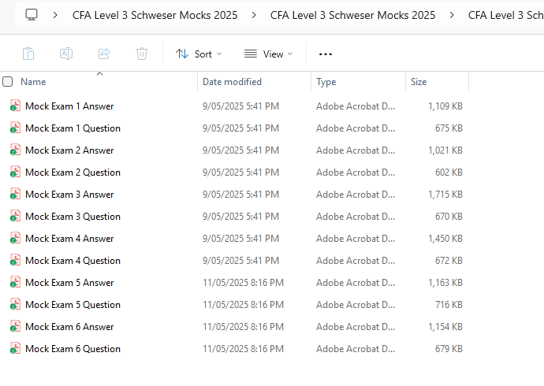Click the PDF icon of Mock Exam 3 Question
The height and width of the screenshot is (386, 544).
[x=15, y=216]
